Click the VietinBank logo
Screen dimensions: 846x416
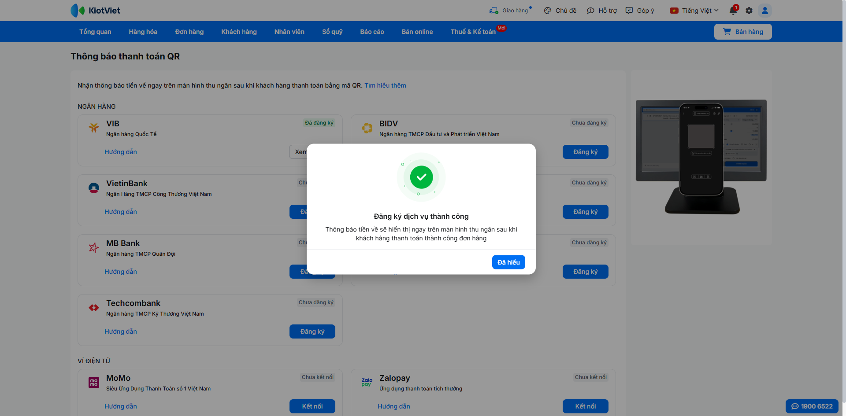(x=94, y=188)
